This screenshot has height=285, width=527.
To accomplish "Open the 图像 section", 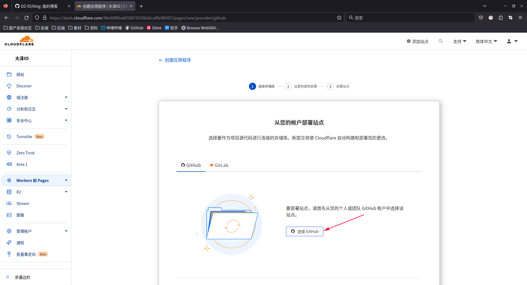I will point(20,215).
